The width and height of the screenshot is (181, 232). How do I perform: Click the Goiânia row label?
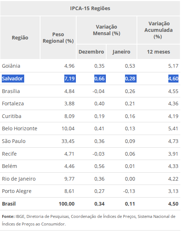coord(11,66)
